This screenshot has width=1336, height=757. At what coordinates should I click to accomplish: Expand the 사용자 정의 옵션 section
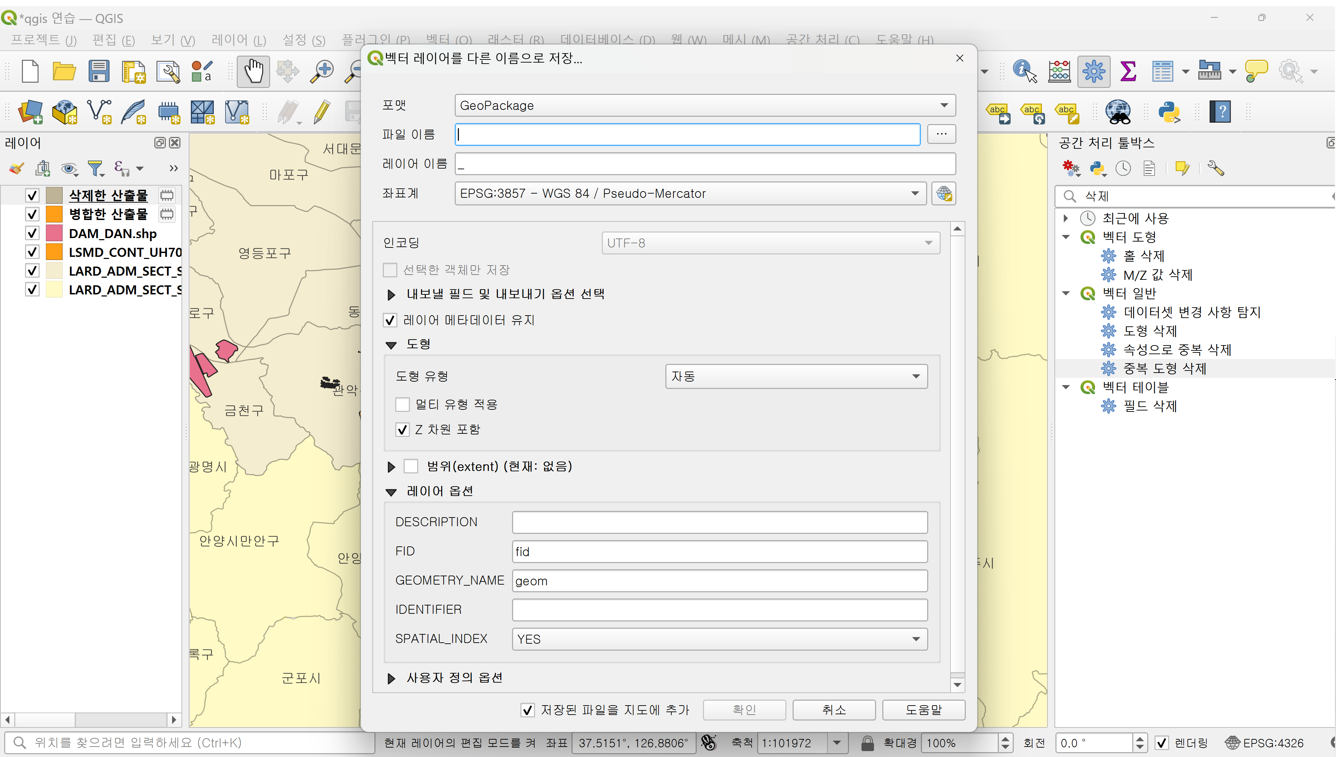coord(391,678)
